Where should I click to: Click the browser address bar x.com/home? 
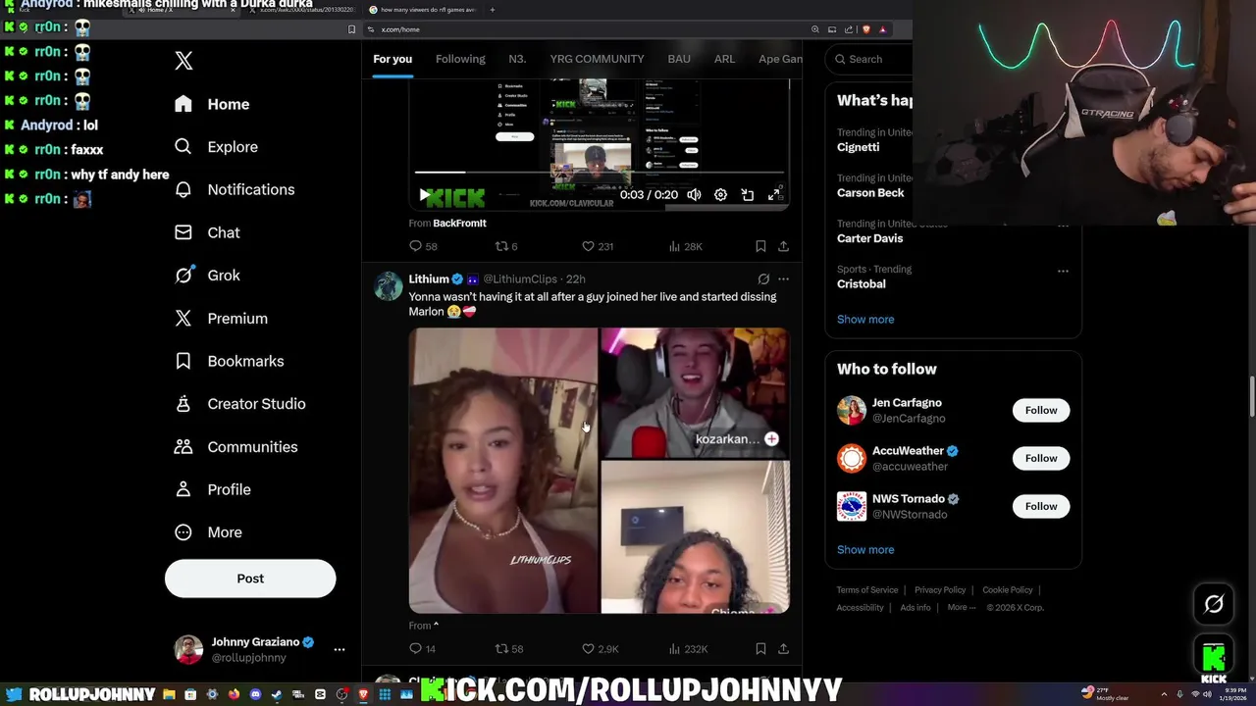(x=589, y=29)
